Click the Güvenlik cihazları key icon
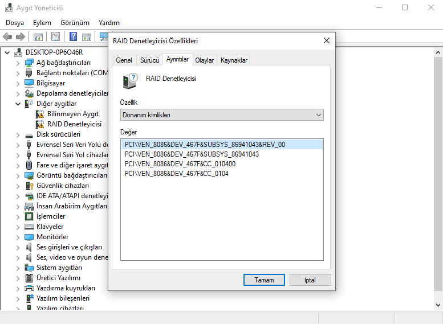Screen dimensions: 443x324 point(30,186)
